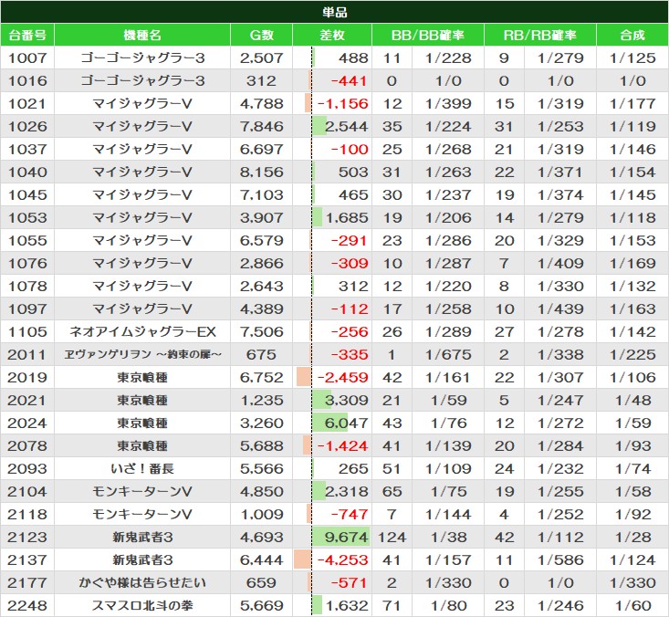Click the G数 column header

[x=261, y=35]
